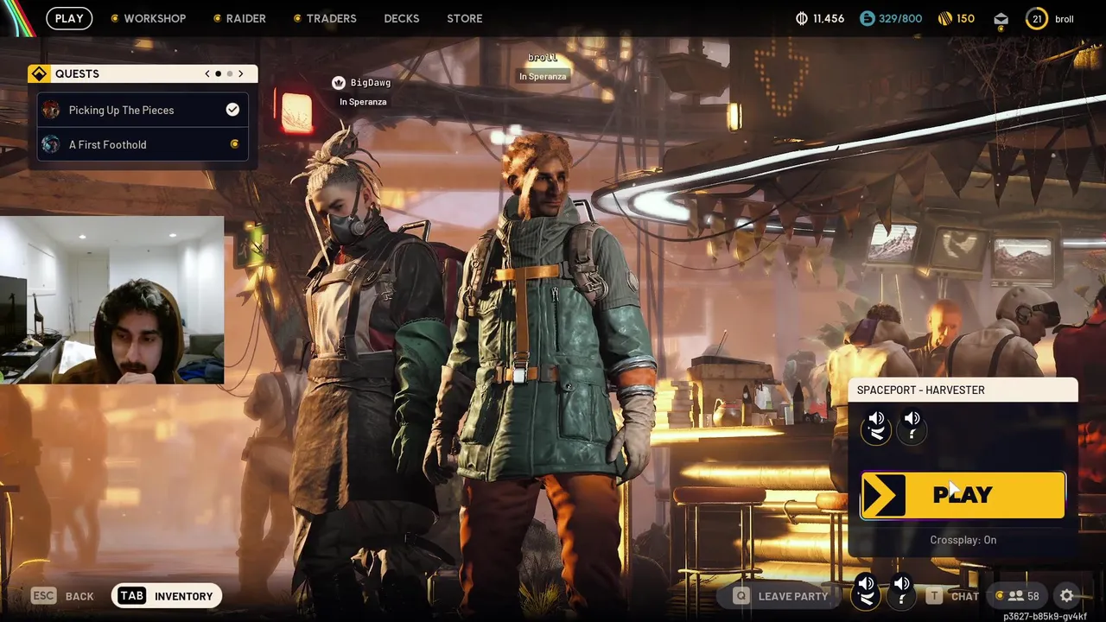
Task: Go to the TRADERS tab
Action: (325, 18)
